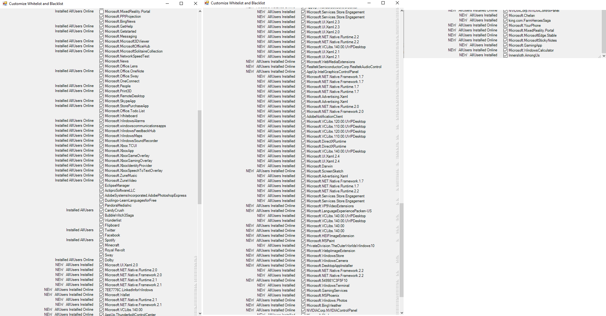Toggle the Microsoft.BingNews checkbox

101,21
